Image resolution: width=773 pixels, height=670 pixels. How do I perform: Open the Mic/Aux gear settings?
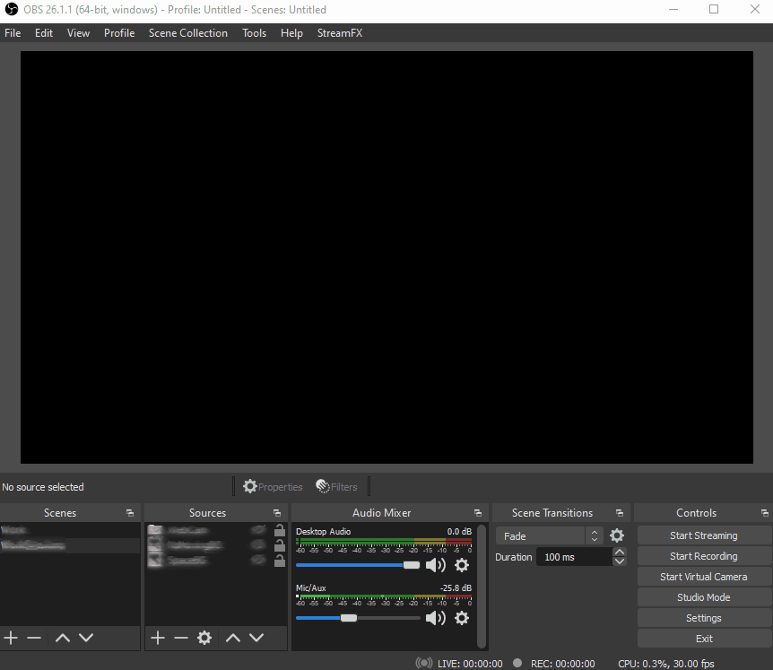[x=462, y=618]
